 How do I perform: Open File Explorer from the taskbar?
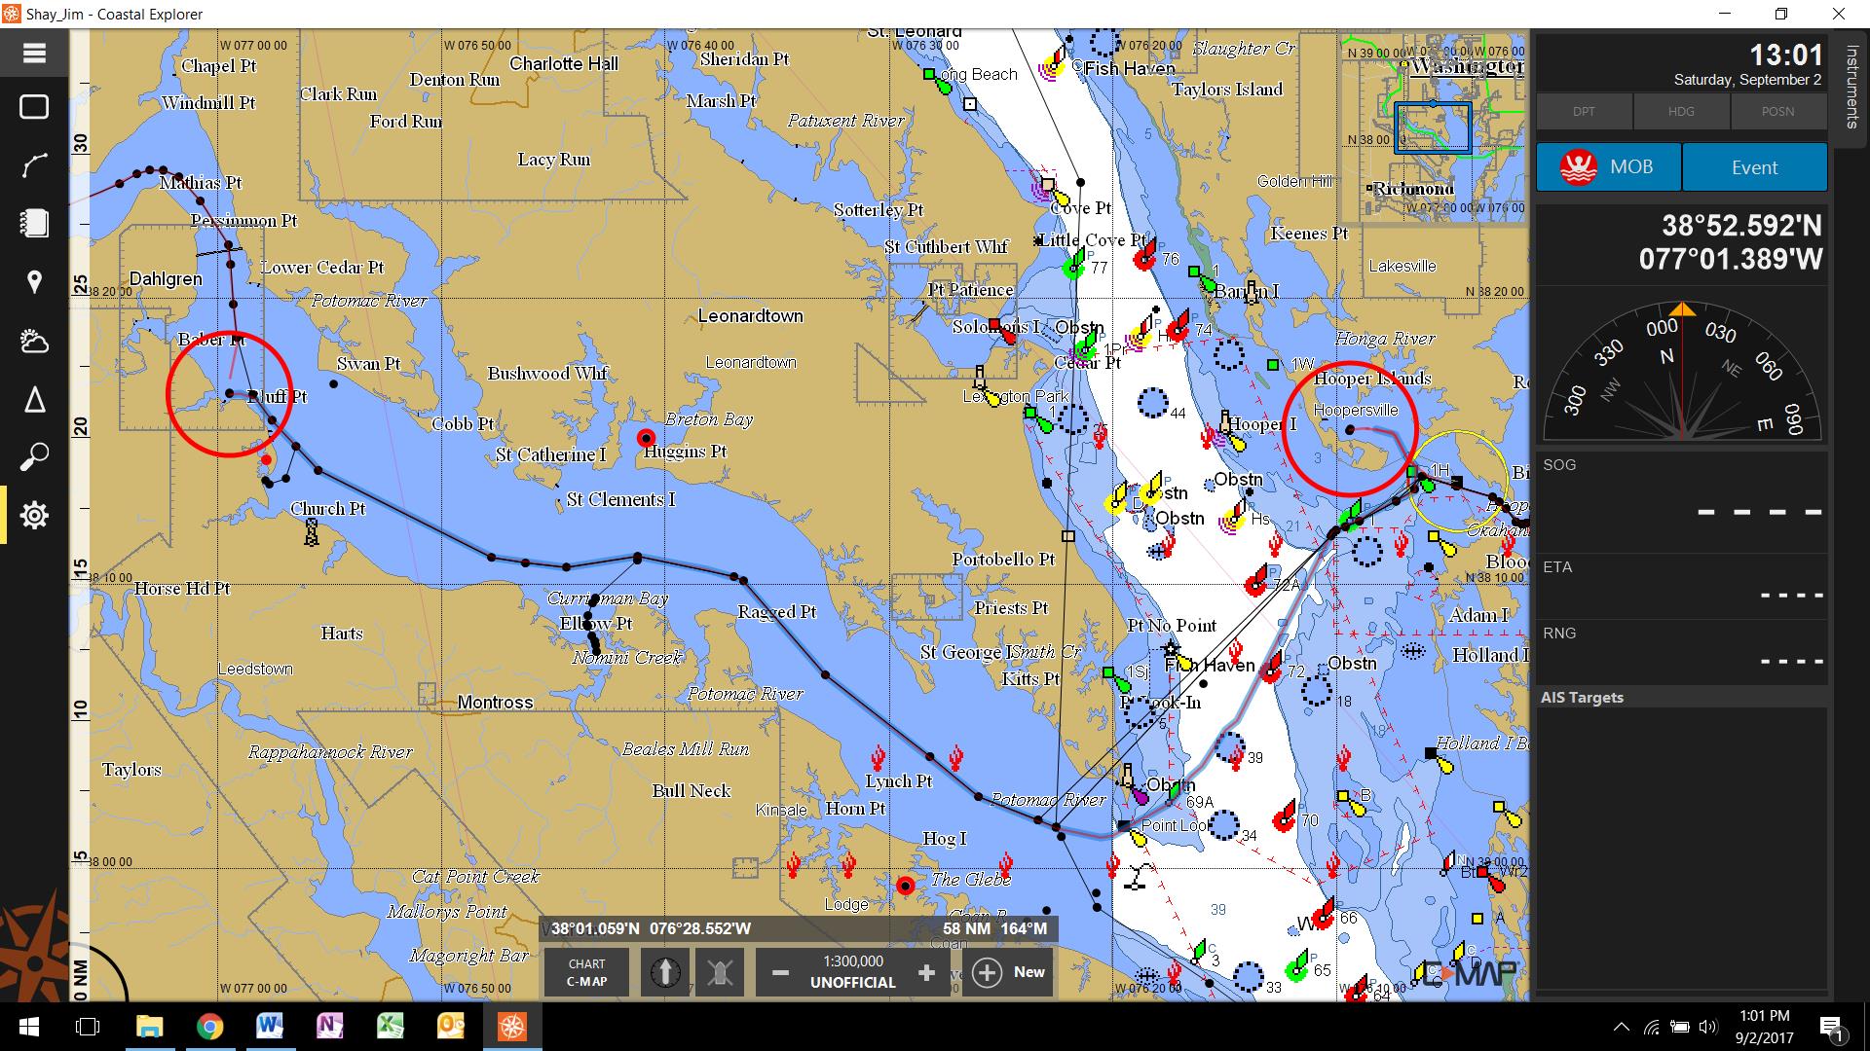click(x=149, y=1027)
